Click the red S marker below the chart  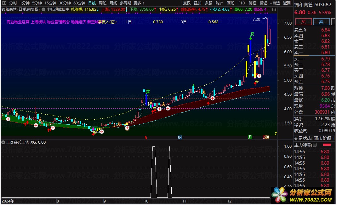pyautogui.click(x=146, y=138)
